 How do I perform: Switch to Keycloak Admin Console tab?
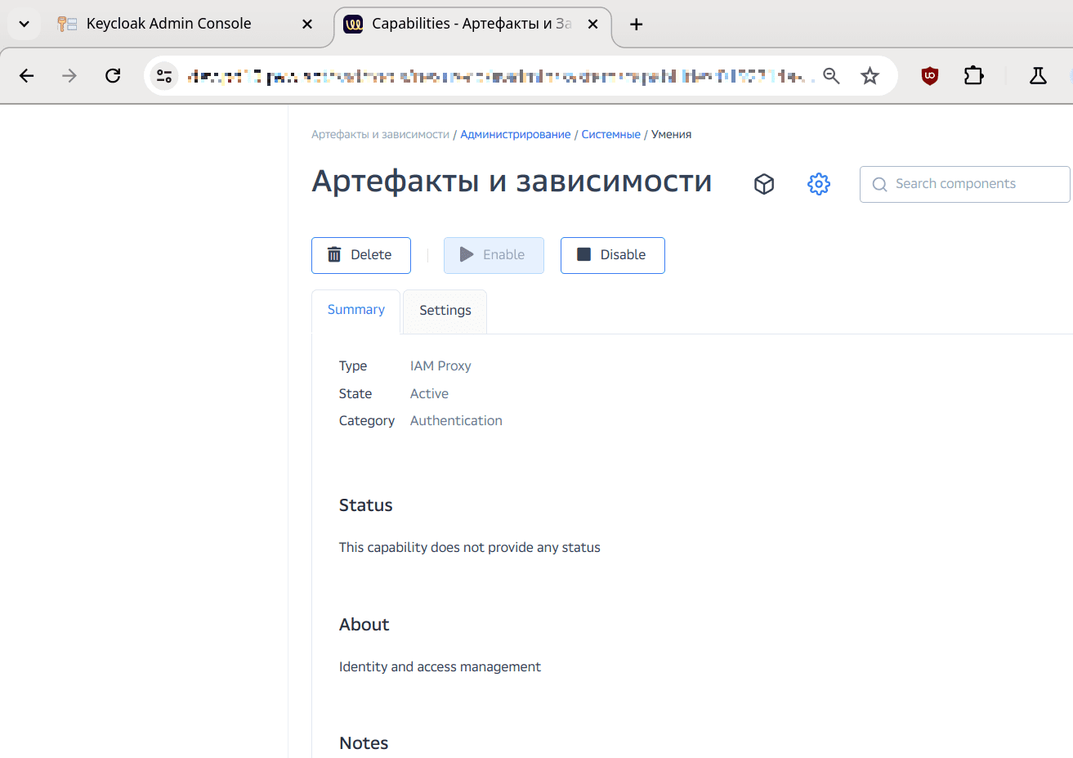pyautogui.click(x=168, y=24)
